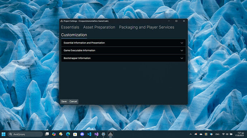Maximize the Project Settings window
247x138 pixels.
pos(176,21)
